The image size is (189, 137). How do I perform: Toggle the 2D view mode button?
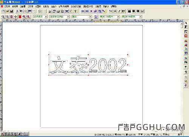[83, 11]
